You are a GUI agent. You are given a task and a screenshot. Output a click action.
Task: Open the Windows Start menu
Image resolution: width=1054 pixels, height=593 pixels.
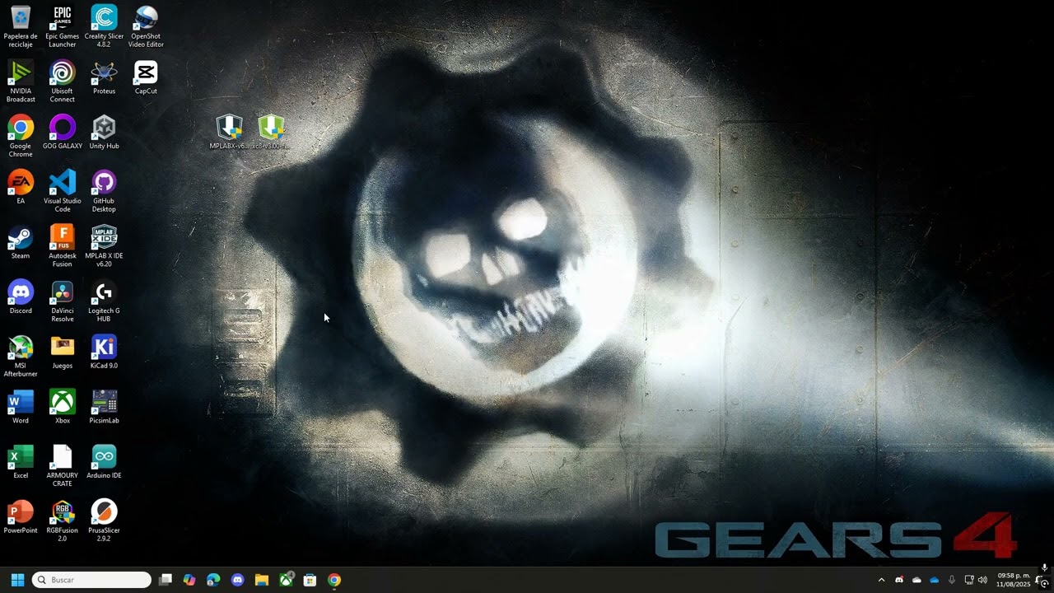pyautogui.click(x=17, y=580)
